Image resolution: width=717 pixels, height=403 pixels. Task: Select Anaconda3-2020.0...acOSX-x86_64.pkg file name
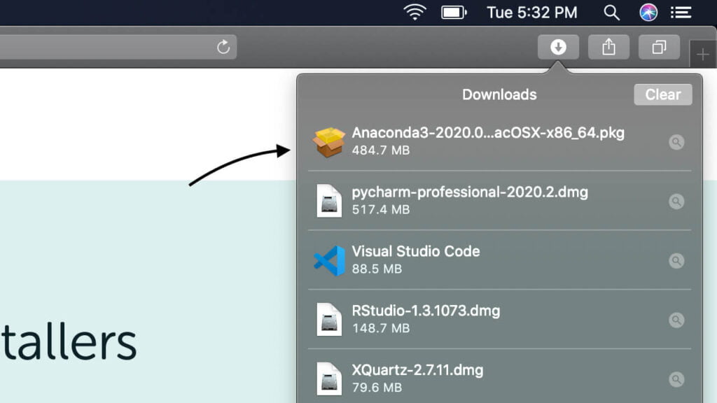click(488, 133)
